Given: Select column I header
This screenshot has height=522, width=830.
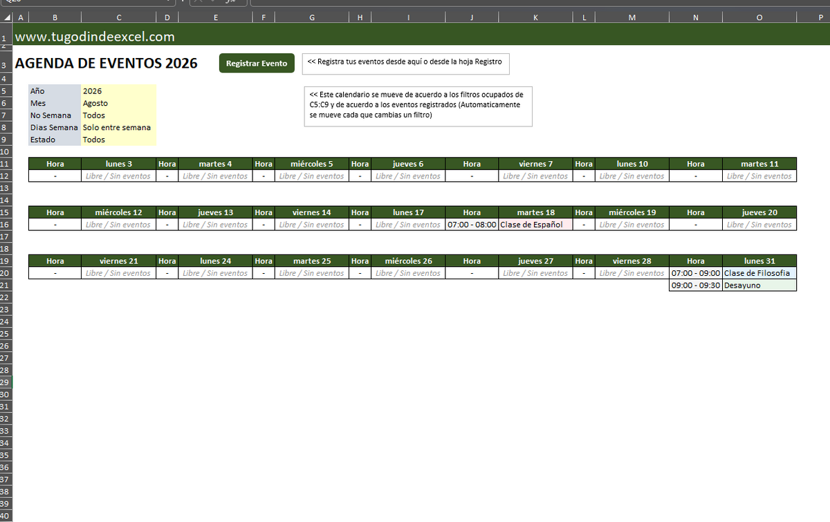Looking at the screenshot, I should (x=408, y=18).
